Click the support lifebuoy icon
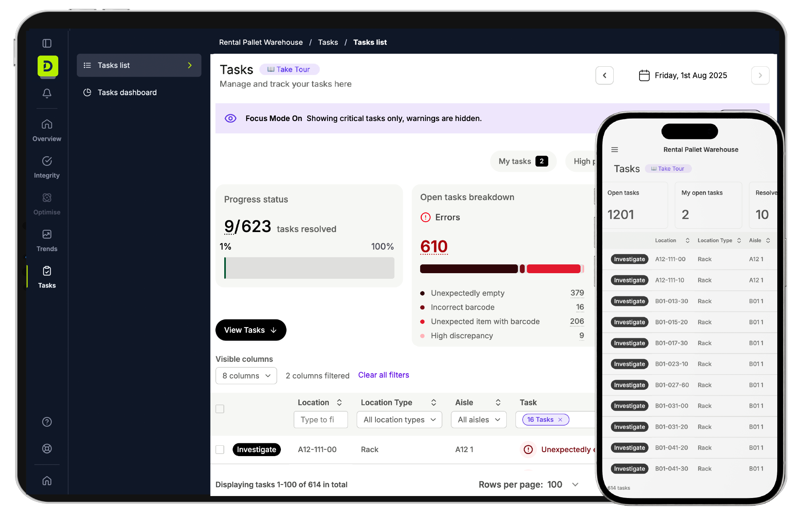Image resolution: width=798 pixels, height=518 pixels. click(x=47, y=449)
